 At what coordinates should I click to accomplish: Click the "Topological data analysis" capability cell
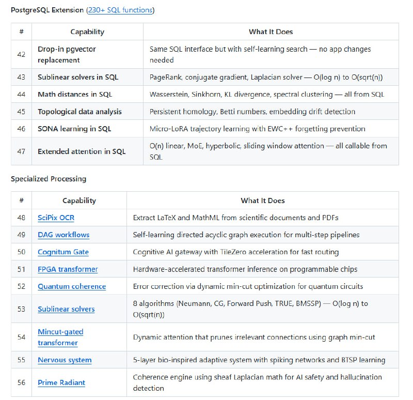pyautogui.click(x=80, y=111)
